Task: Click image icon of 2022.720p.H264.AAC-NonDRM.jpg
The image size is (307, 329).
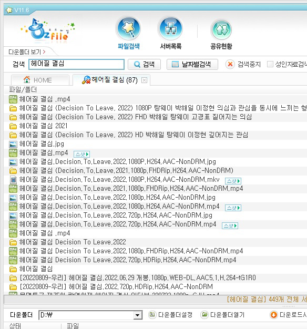Action: coord(13,215)
